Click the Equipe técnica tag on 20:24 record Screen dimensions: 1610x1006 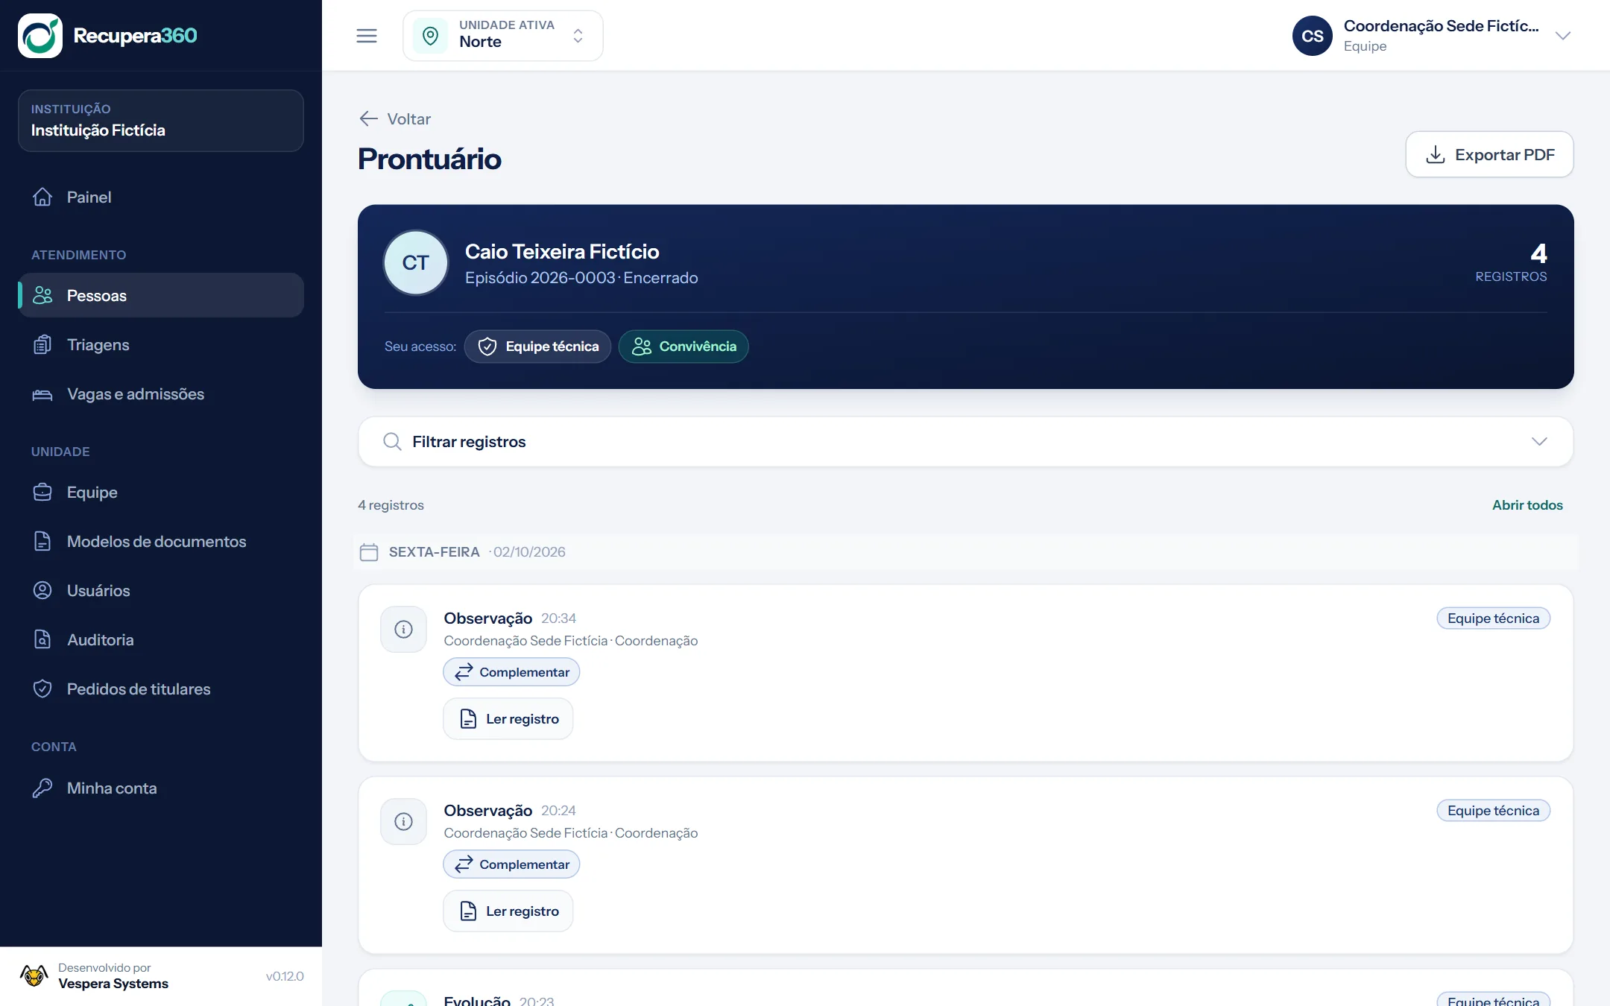[x=1493, y=810]
